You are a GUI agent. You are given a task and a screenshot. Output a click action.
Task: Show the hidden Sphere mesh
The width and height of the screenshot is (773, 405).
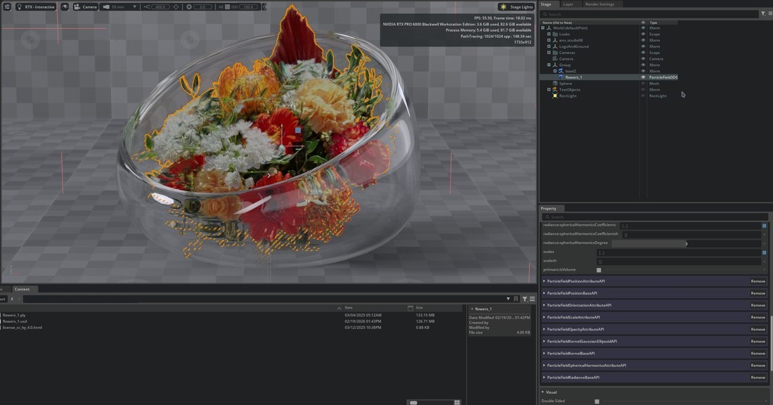pyautogui.click(x=642, y=84)
